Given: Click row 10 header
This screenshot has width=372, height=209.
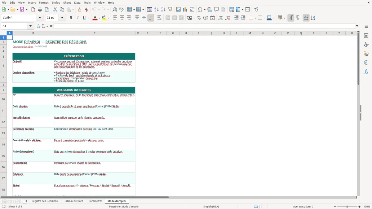Looking at the screenshot, I should [3, 99].
